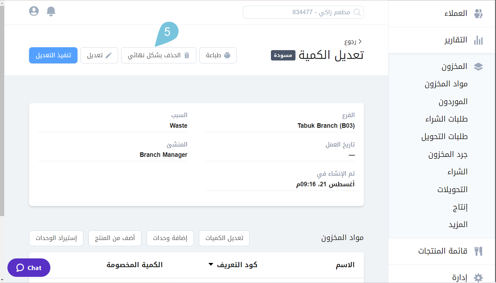
Task: Click the إستيراد الوحدات button
Action: tap(56, 238)
